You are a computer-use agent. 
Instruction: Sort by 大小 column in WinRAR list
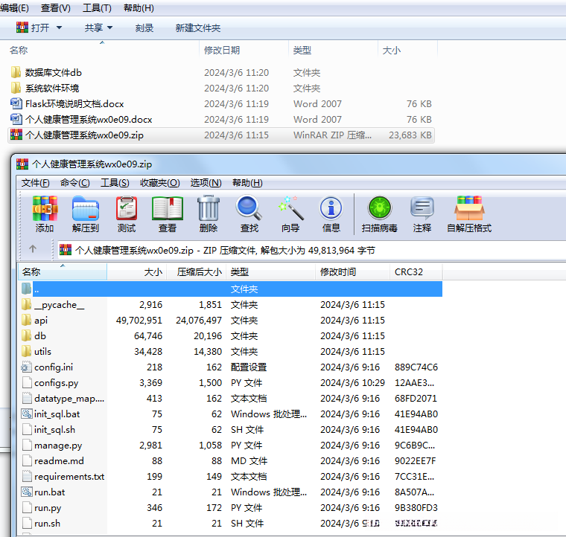pyautogui.click(x=137, y=271)
